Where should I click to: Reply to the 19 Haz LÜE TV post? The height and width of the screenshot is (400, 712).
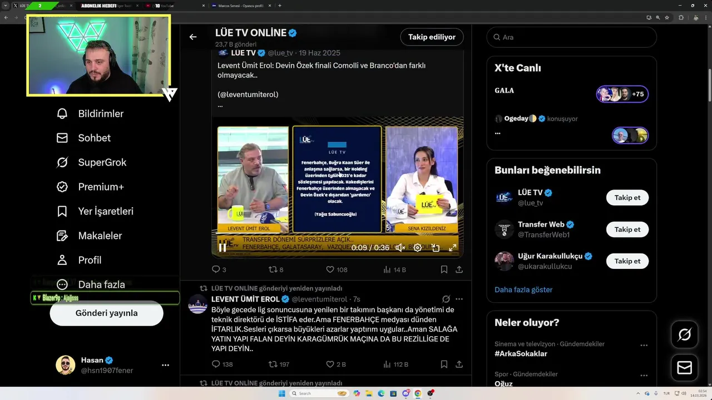(x=219, y=270)
